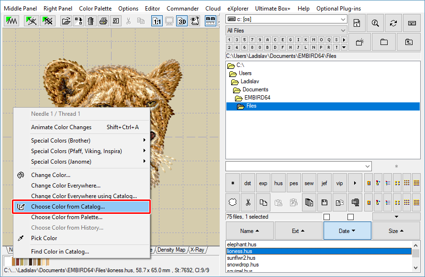The width and height of the screenshot is (425, 277).
Task: Click the printer icon in toolbar
Action: [x=103, y=21]
